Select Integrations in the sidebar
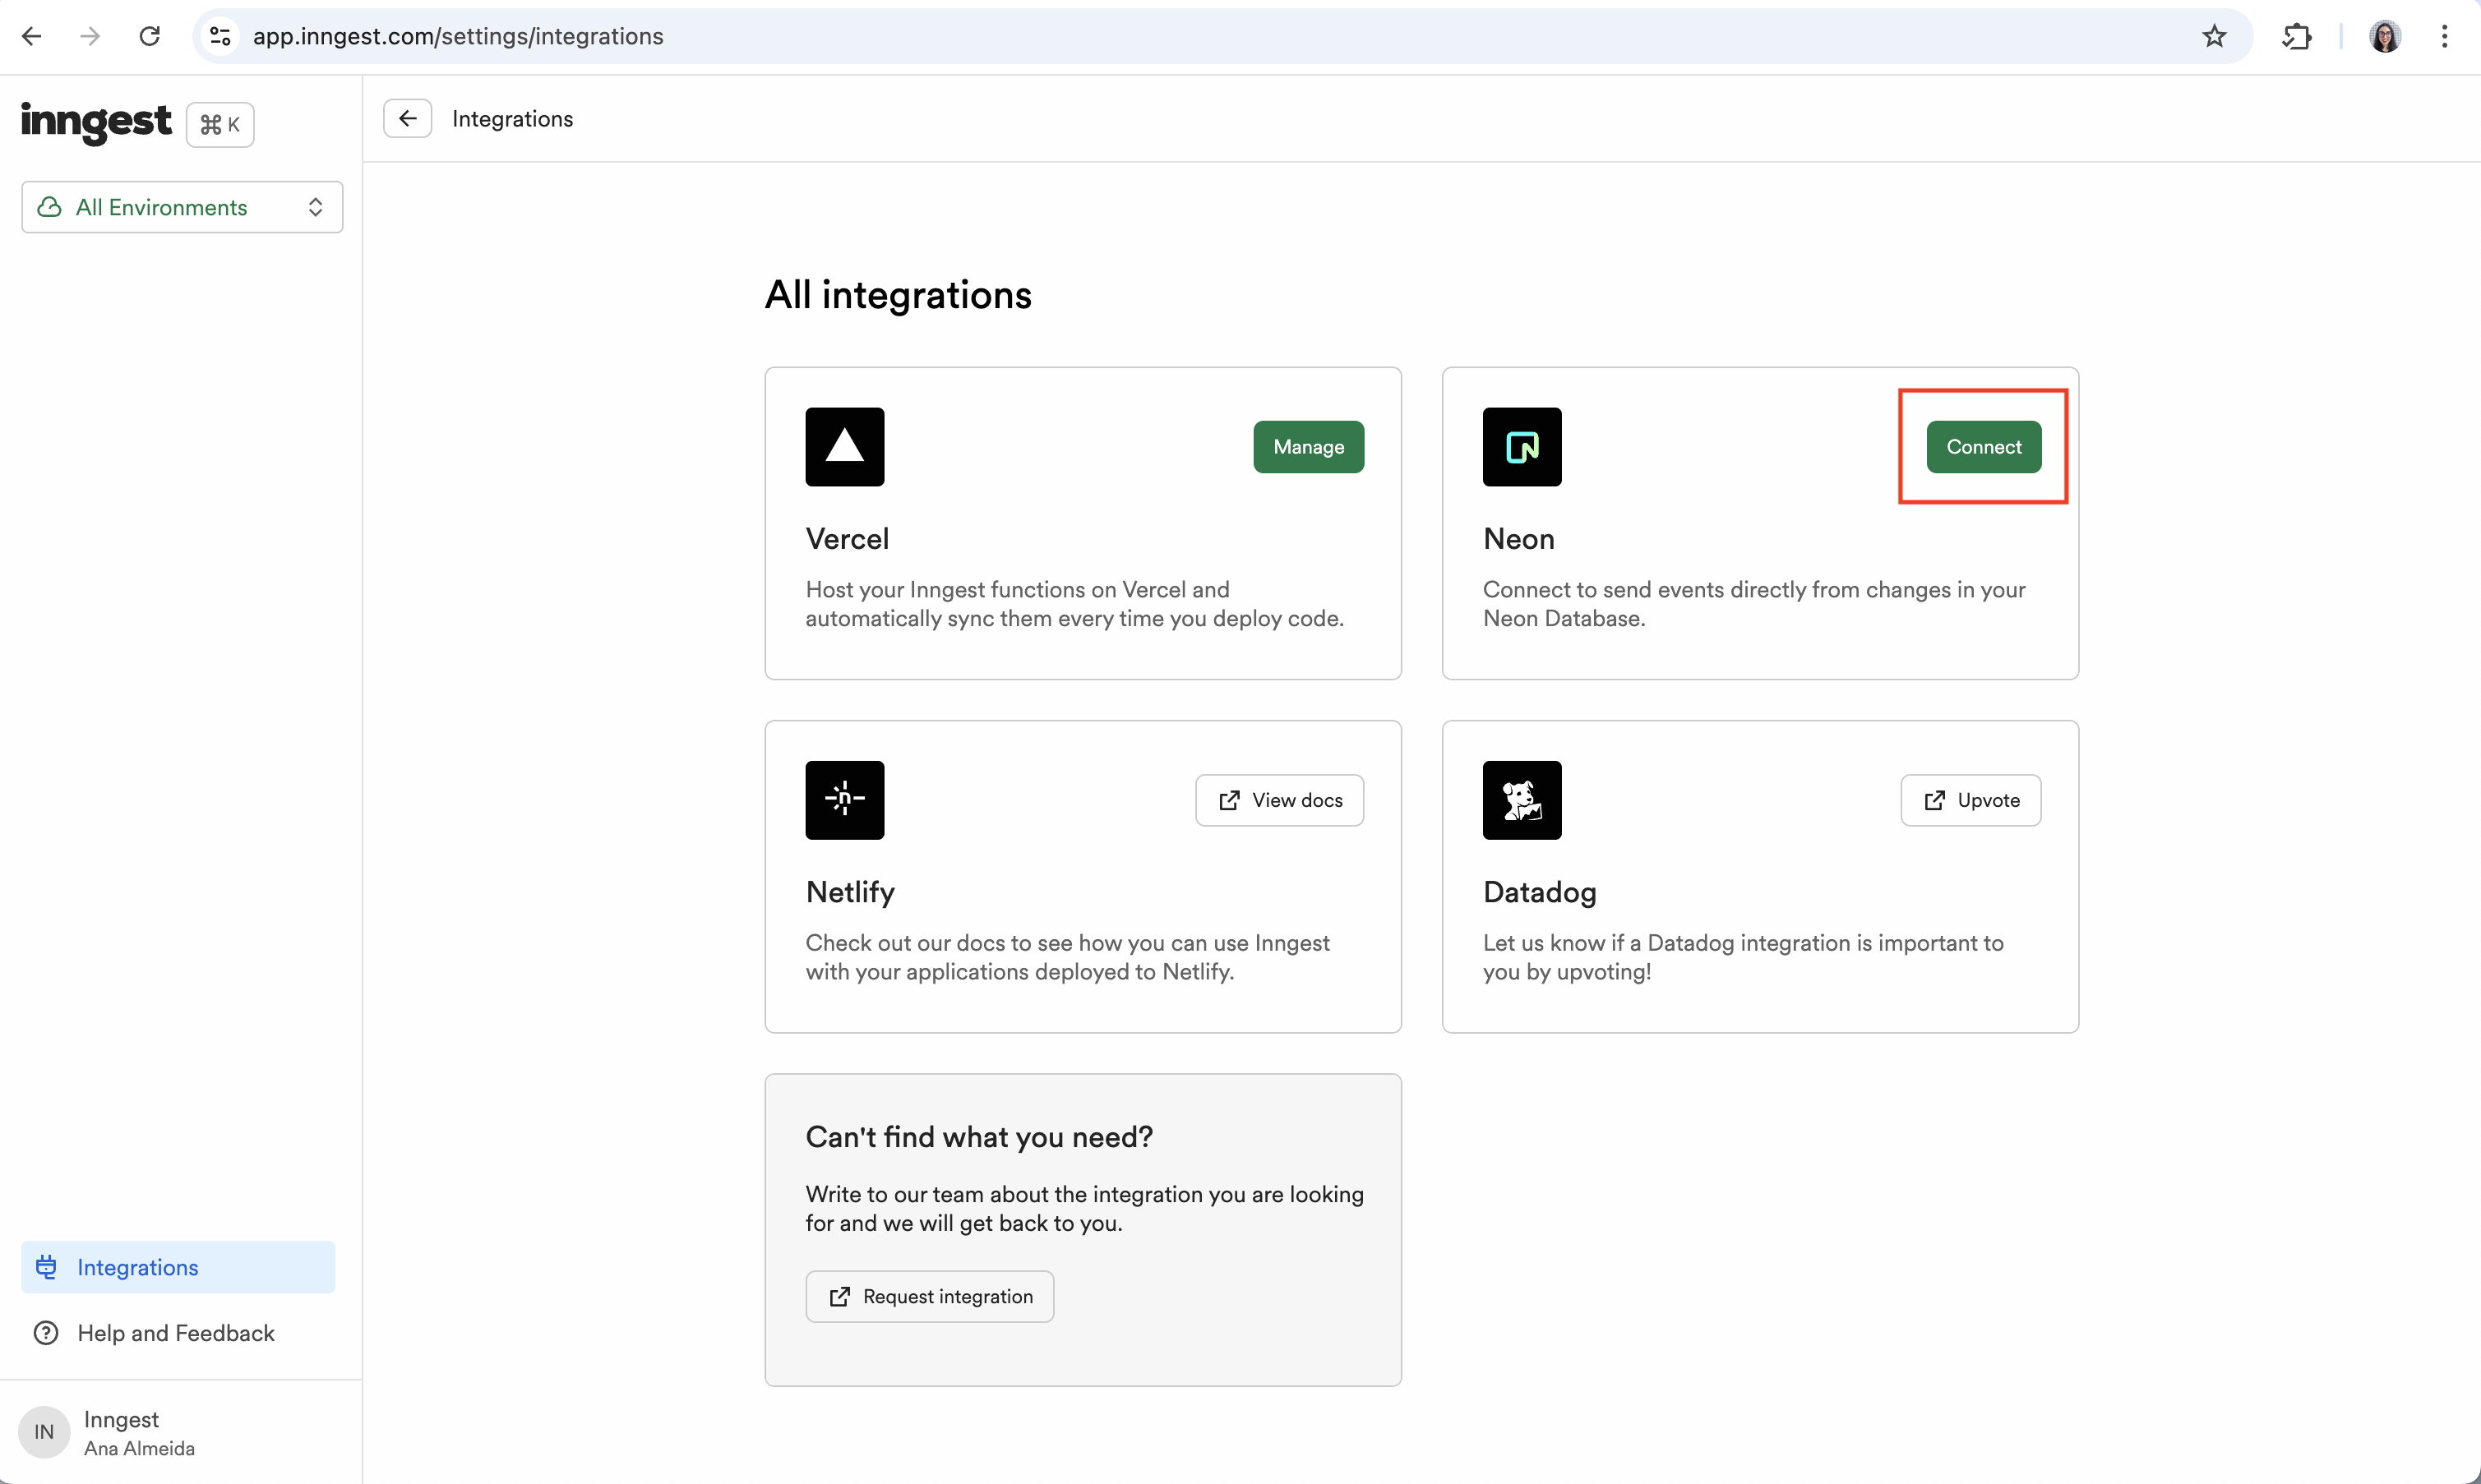This screenshot has width=2481, height=1484. (x=138, y=1267)
